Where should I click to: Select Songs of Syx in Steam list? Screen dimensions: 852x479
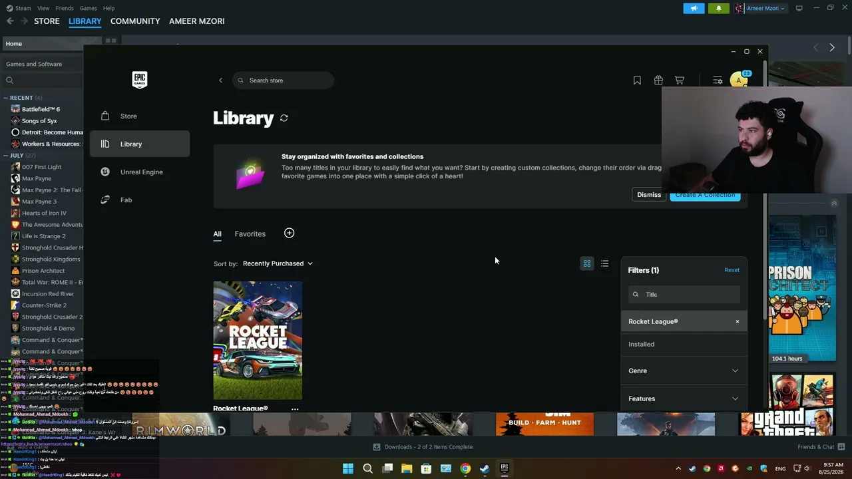tap(39, 121)
